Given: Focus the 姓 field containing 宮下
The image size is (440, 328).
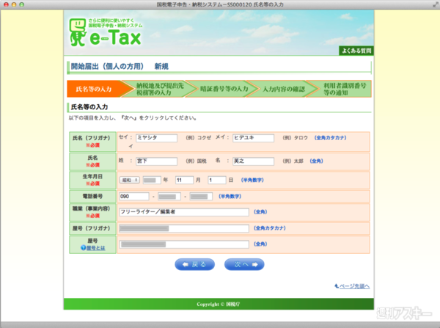Looking at the screenshot, I should click(157, 161).
